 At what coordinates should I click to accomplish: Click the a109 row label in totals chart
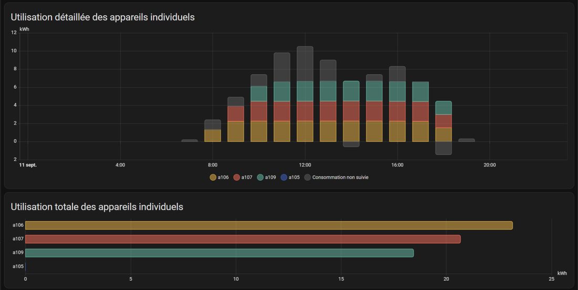(18, 252)
